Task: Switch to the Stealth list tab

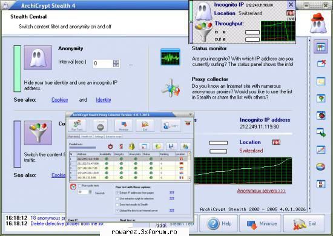Action: coord(87,137)
